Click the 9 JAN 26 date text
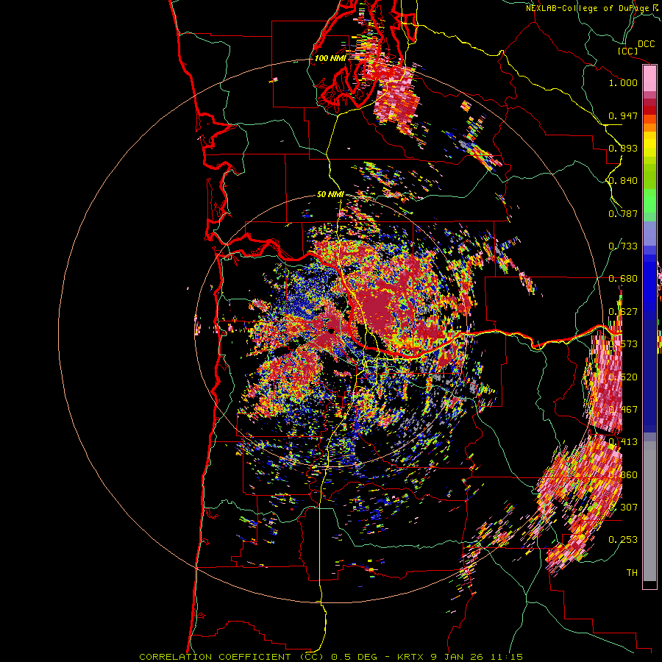This screenshot has width=662, height=662. point(458,657)
